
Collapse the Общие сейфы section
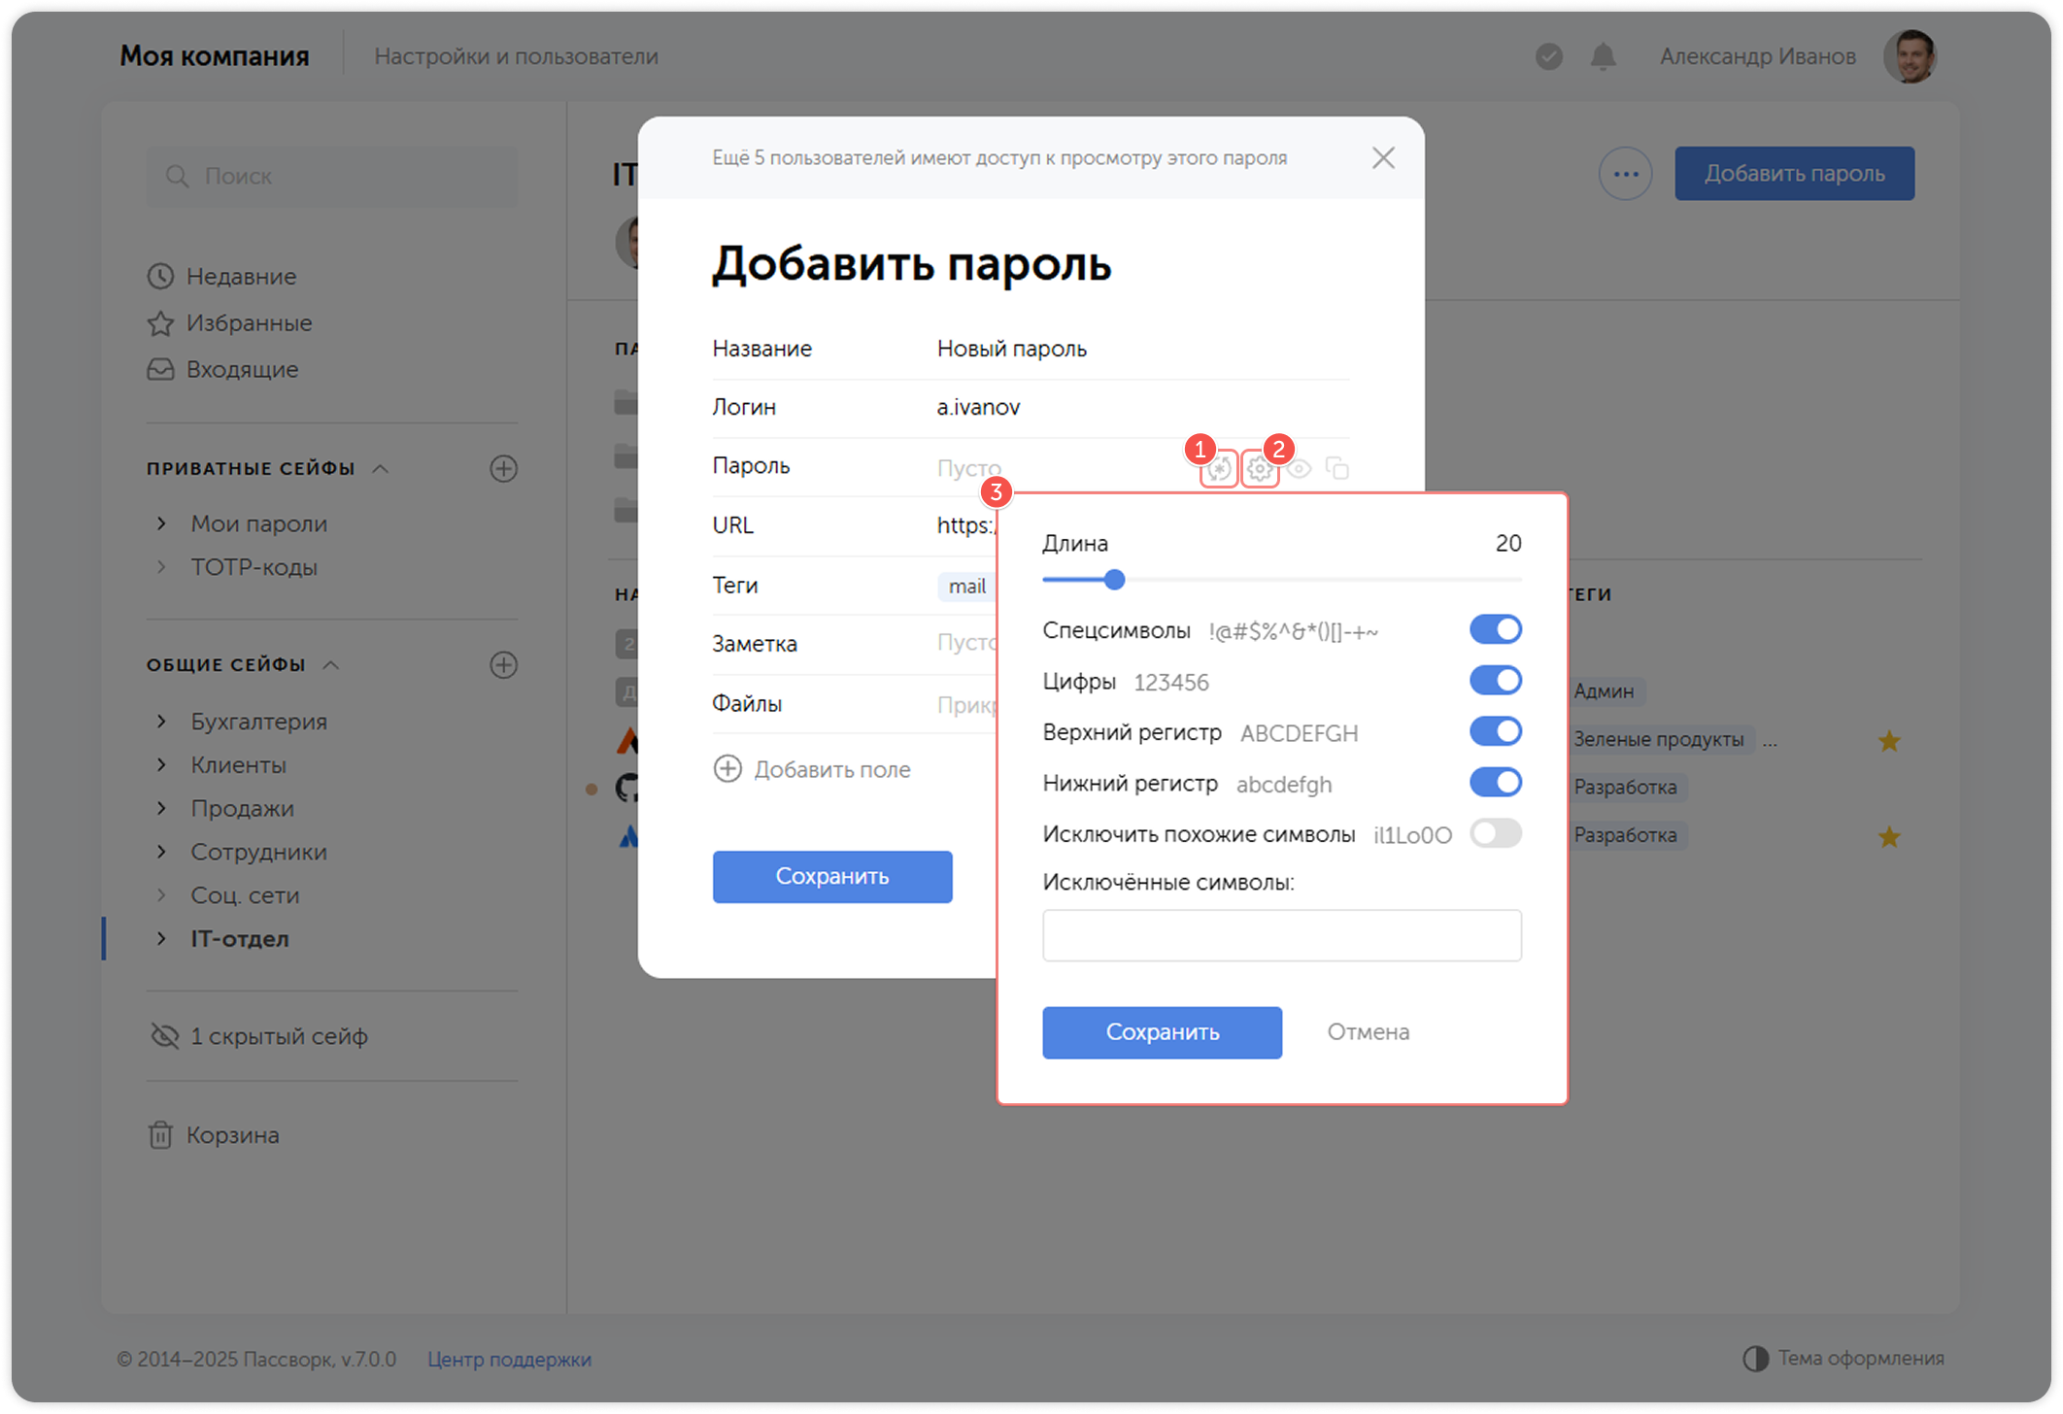click(x=331, y=665)
